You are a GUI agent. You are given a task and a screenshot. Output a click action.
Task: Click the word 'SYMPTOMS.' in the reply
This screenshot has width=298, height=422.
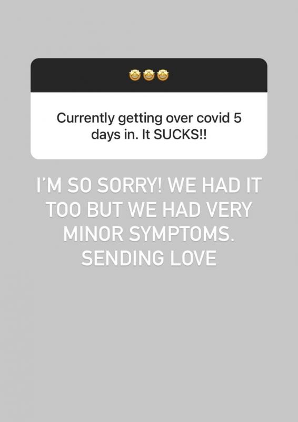pyautogui.click(x=182, y=234)
